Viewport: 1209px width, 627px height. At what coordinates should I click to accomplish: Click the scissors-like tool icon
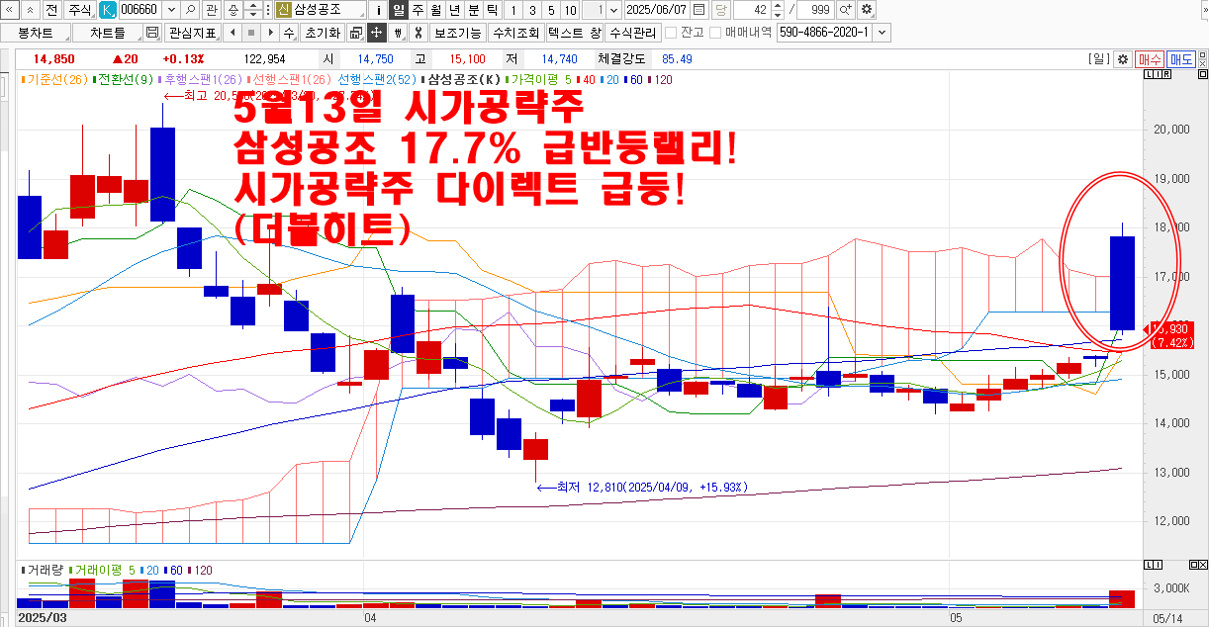[417, 33]
